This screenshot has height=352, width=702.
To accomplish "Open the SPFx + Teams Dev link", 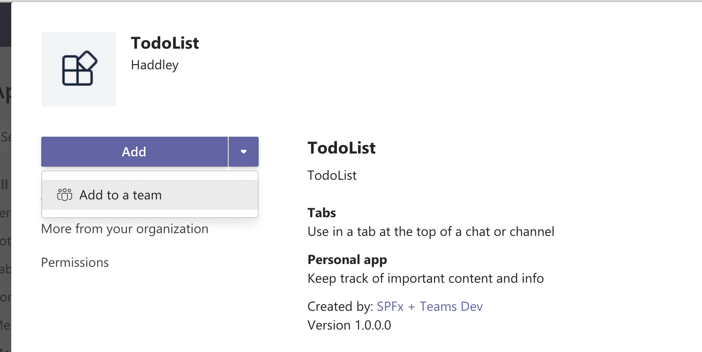I will tap(430, 307).
